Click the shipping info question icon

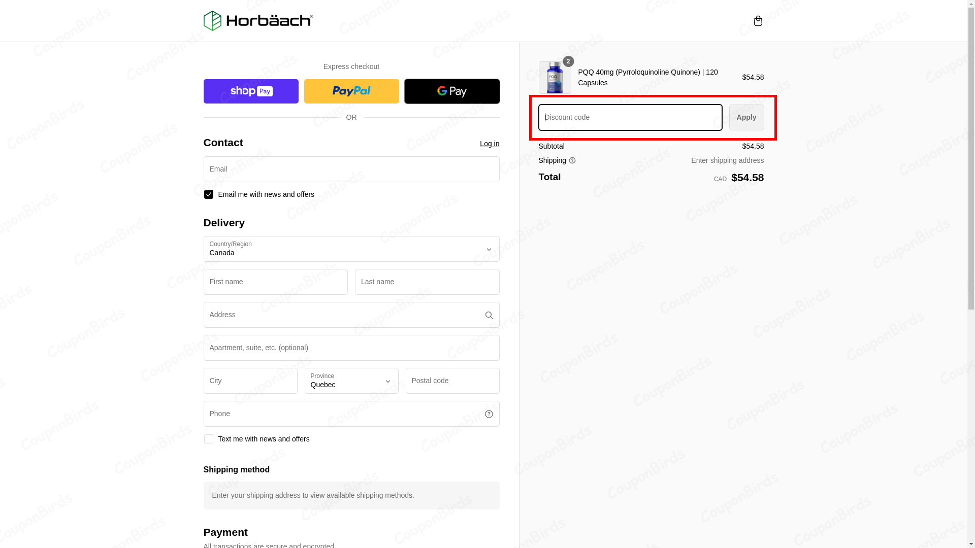point(572,161)
